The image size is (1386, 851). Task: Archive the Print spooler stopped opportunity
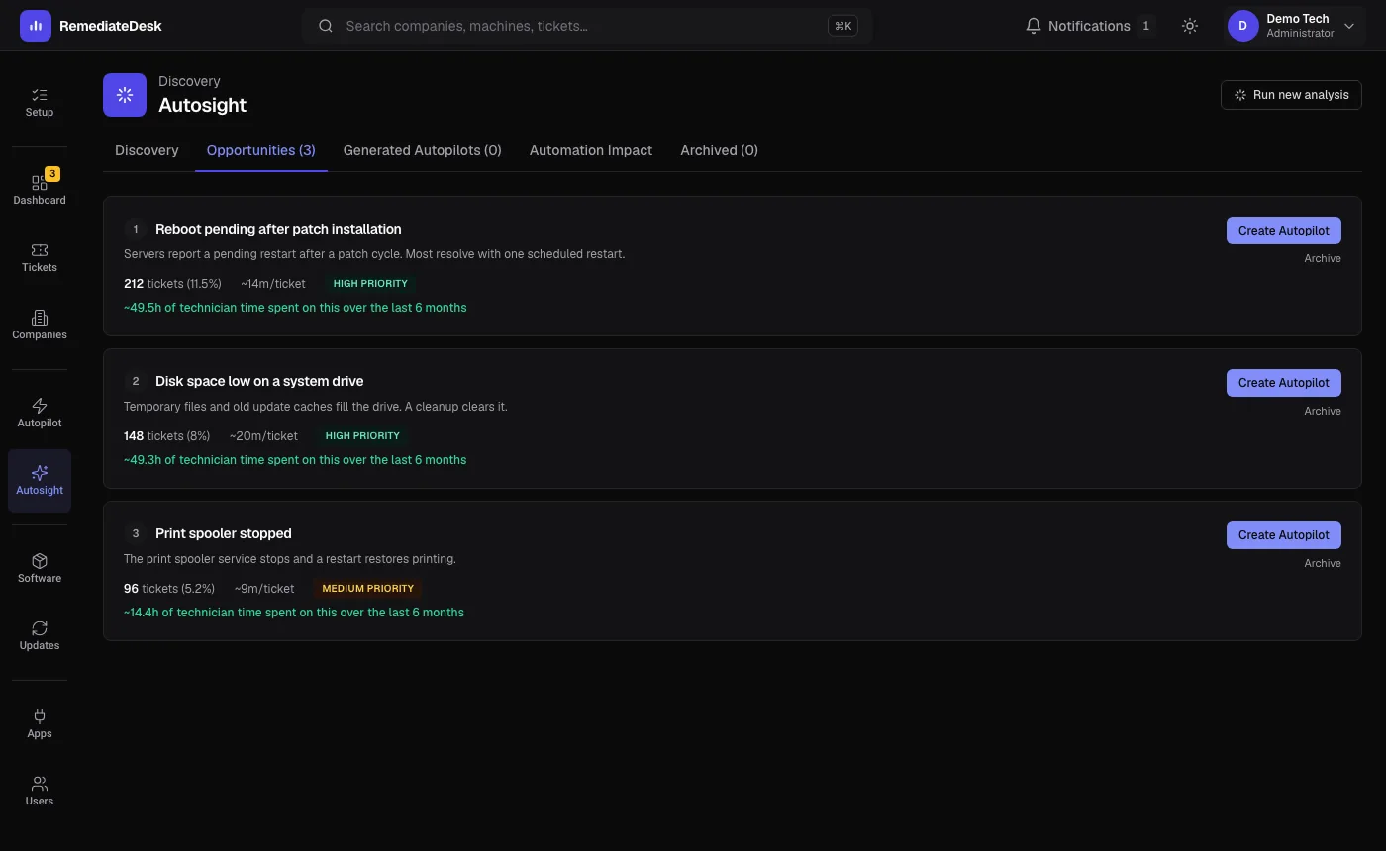tap(1323, 564)
